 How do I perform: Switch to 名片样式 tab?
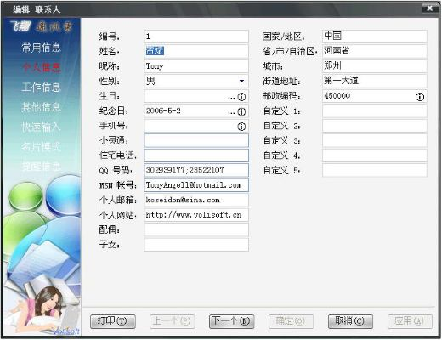(x=41, y=146)
